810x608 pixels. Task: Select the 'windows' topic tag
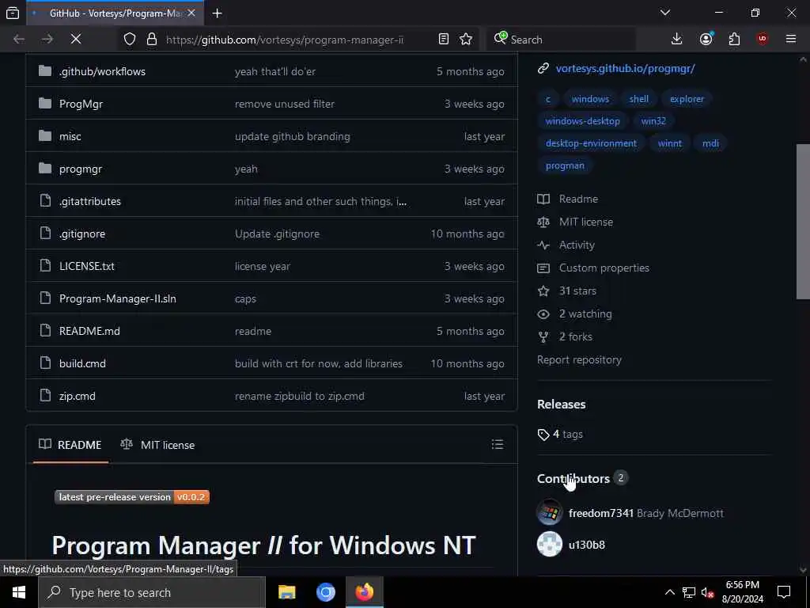[x=590, y=99]
